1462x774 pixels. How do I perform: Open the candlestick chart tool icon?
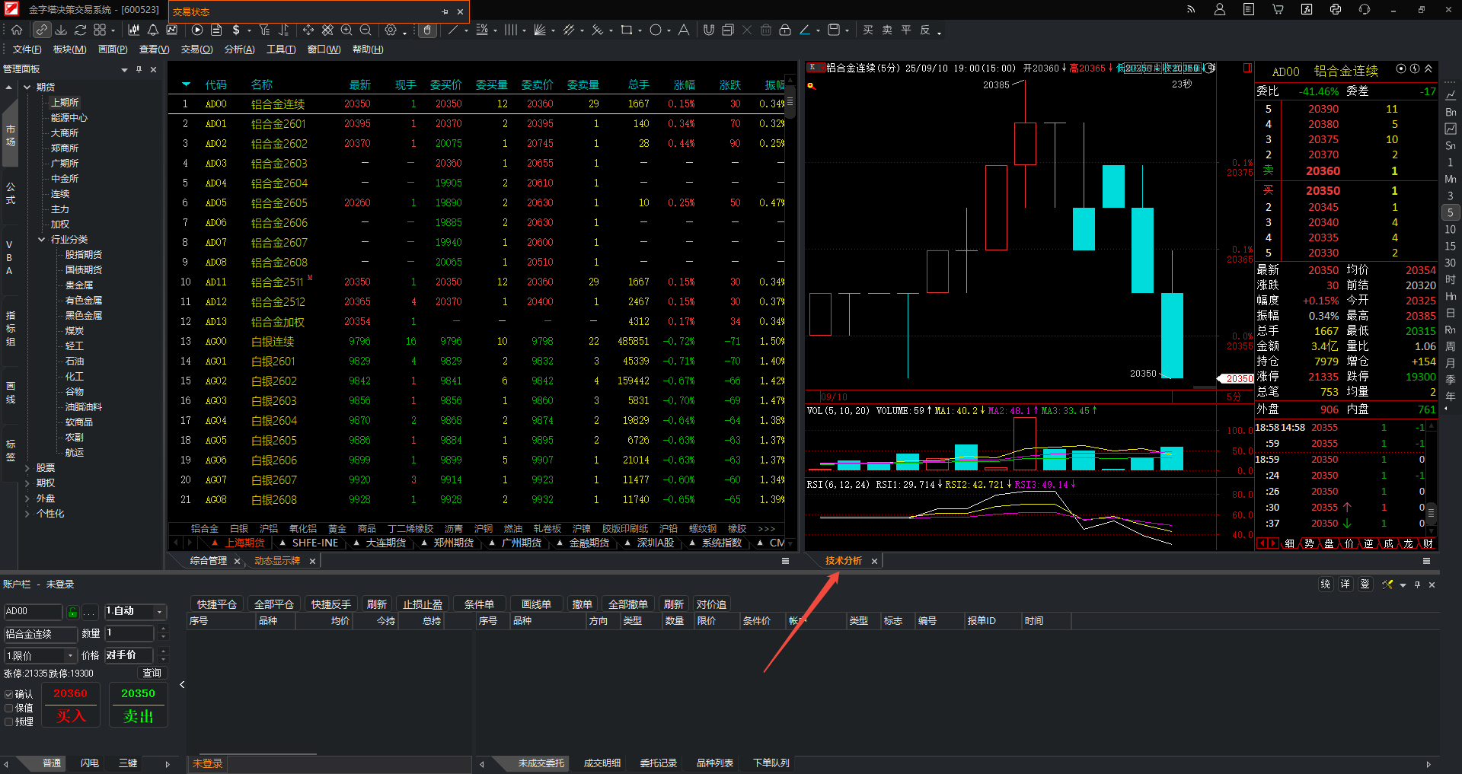pos(134,30)
